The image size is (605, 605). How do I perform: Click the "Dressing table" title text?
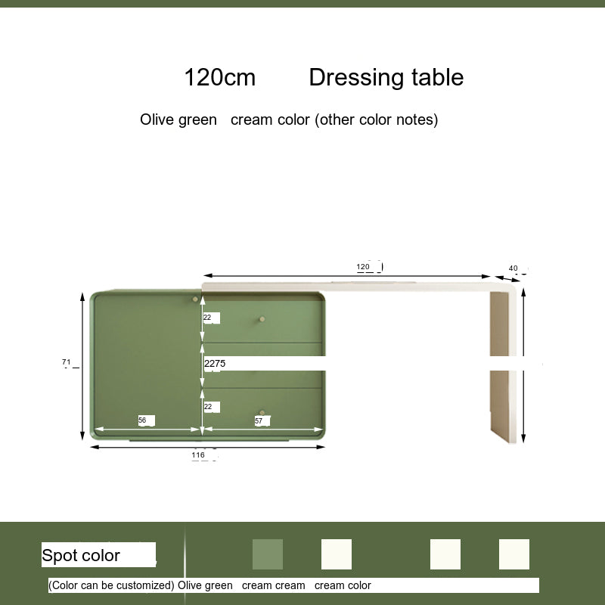pos(386,77)
